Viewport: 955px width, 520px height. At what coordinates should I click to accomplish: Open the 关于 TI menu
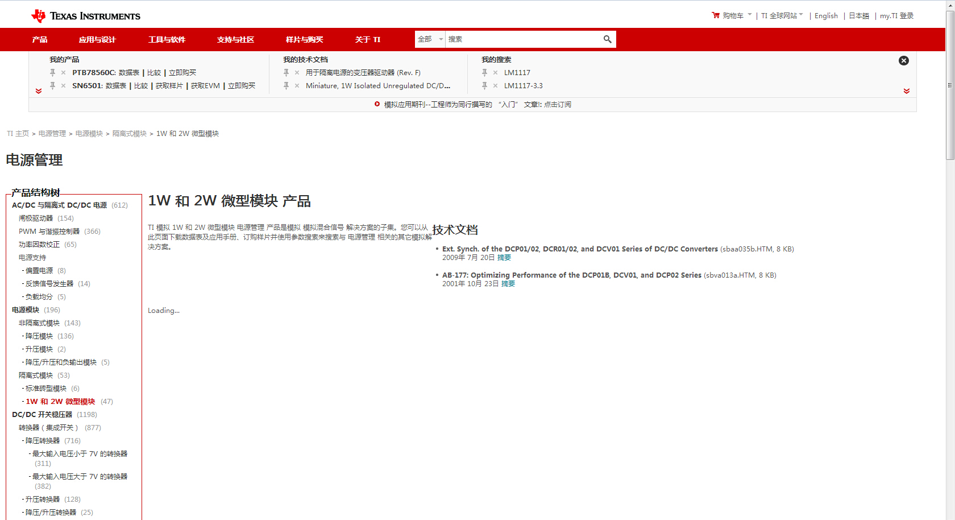tap(368, 40)
